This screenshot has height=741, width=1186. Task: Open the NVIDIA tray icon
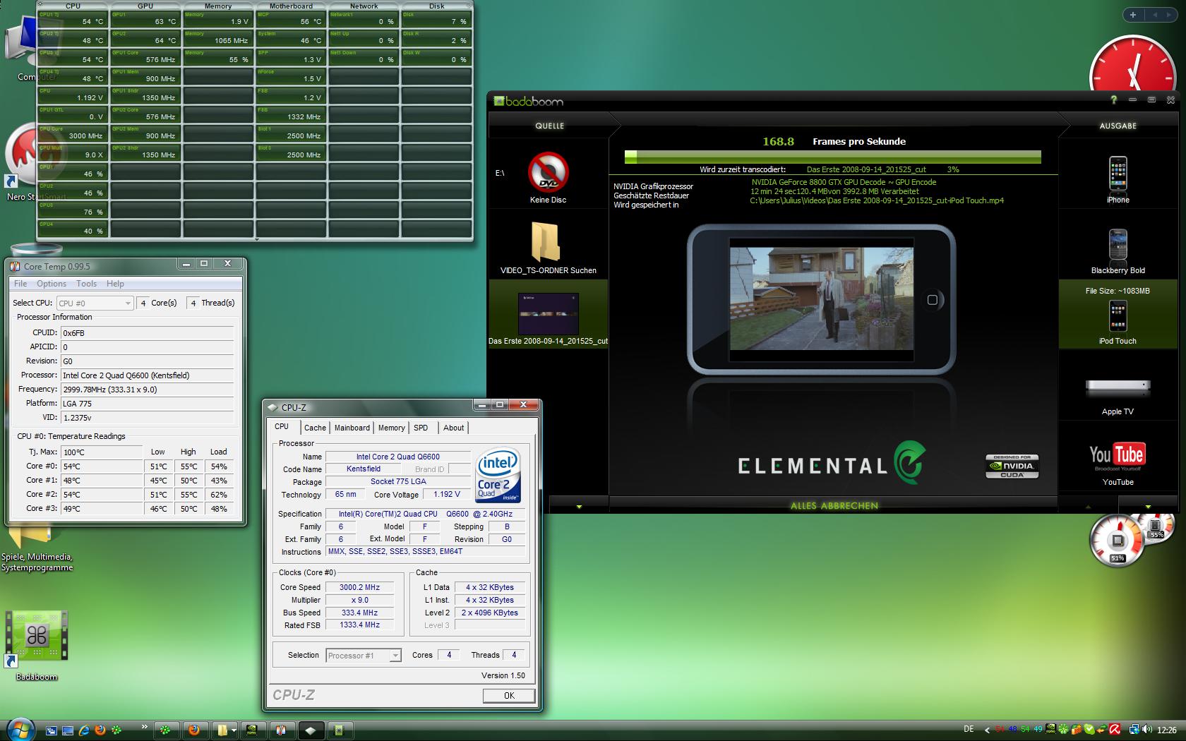(1051, 730)
